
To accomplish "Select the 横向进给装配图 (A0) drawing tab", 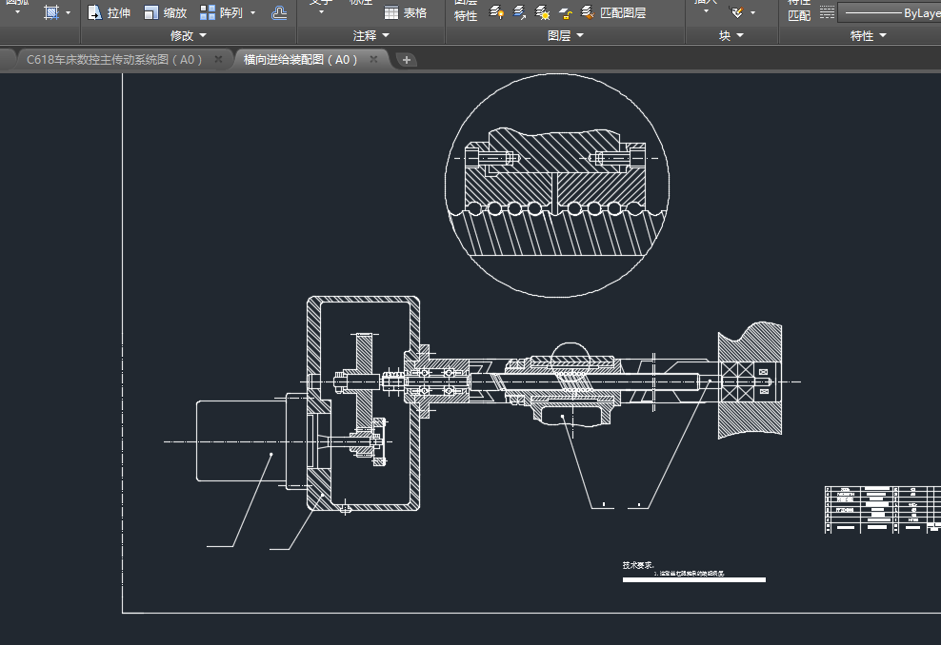I will click(x=300, y=59).
